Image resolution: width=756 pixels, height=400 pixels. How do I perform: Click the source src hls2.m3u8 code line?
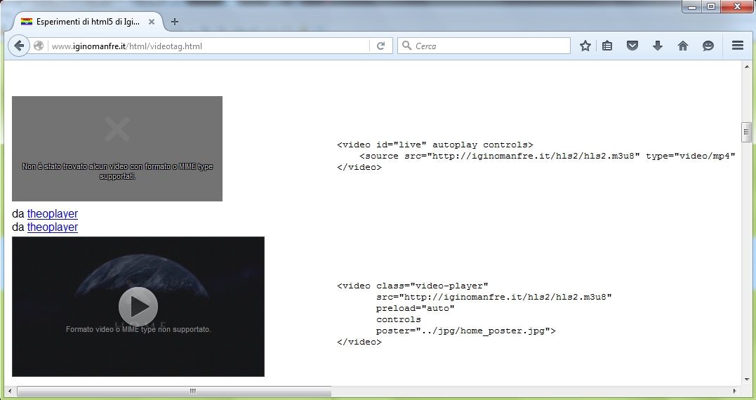click(548, 156)
